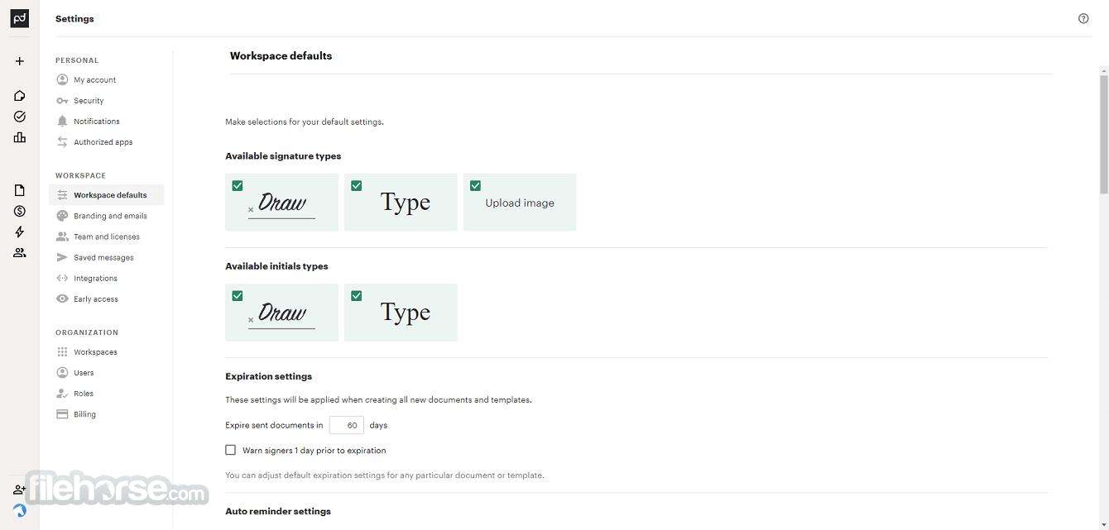The width and height of the screenshot is (1109, 530).
Task: Select the Type signature card
Action: 401,202
